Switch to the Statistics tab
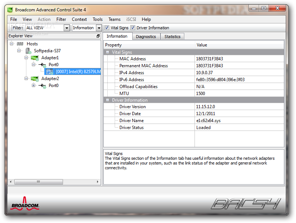Screen dimensions: 296x223 click(172, 37)
